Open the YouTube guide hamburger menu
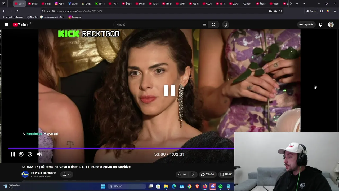The width and height of the screenshot is (339, 191). (x=6, y=25)
